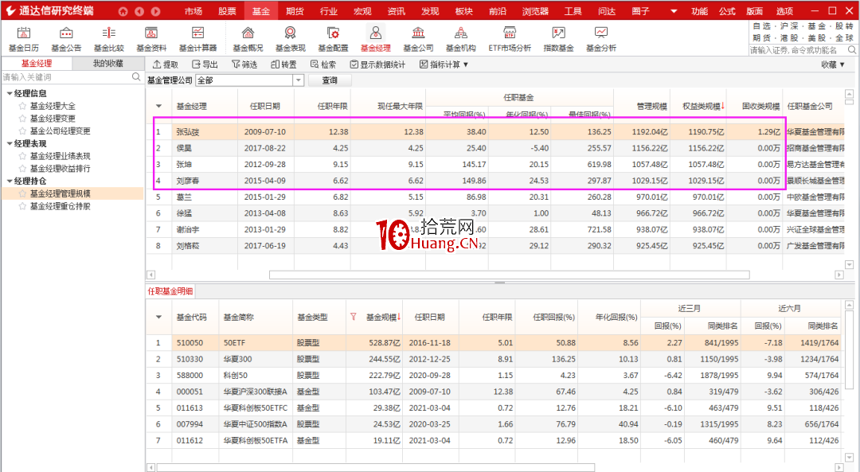Open the 选项 options button

pos(784,11)
